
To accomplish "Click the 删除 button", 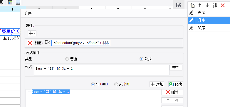I will (x=172, y=92).
